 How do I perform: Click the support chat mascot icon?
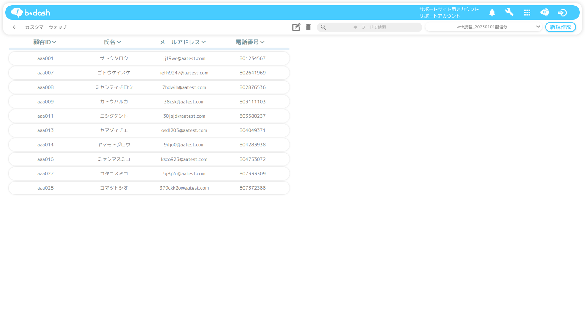pos(544,13)
